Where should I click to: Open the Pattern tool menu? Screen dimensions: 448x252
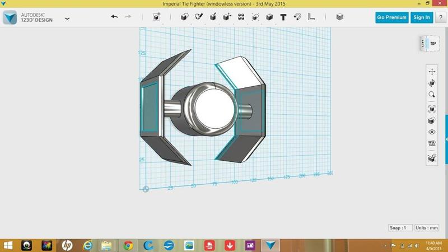pyautogui.click(x=241, y=17)
